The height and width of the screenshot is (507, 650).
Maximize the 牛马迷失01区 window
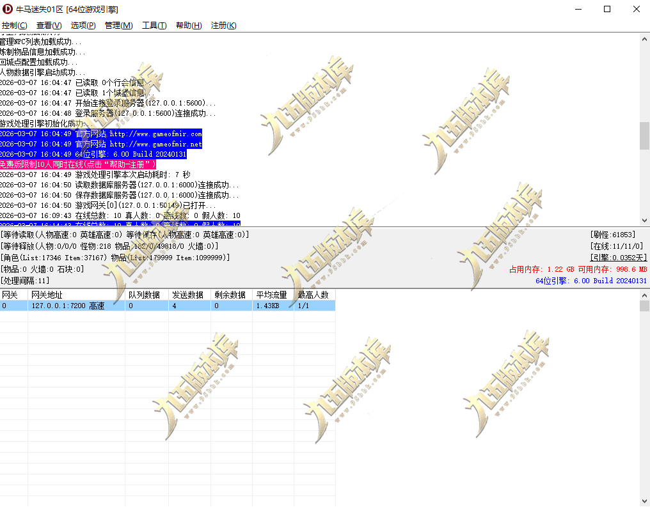click(607, 9)
